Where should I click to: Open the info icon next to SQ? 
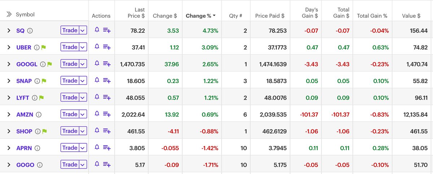click(x=30, y=31)
